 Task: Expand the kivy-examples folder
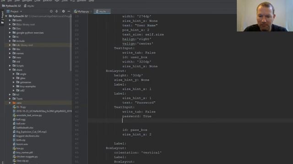click(x=14, y=86)
